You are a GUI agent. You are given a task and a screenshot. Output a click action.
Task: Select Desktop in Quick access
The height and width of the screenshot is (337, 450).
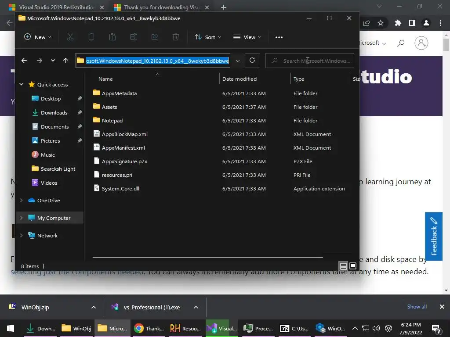click(51, 99)
